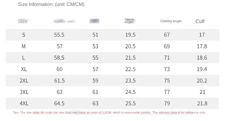Click the Cuff column header
Viewport: 225px width, 121px height.
click(x=200, y=21)
